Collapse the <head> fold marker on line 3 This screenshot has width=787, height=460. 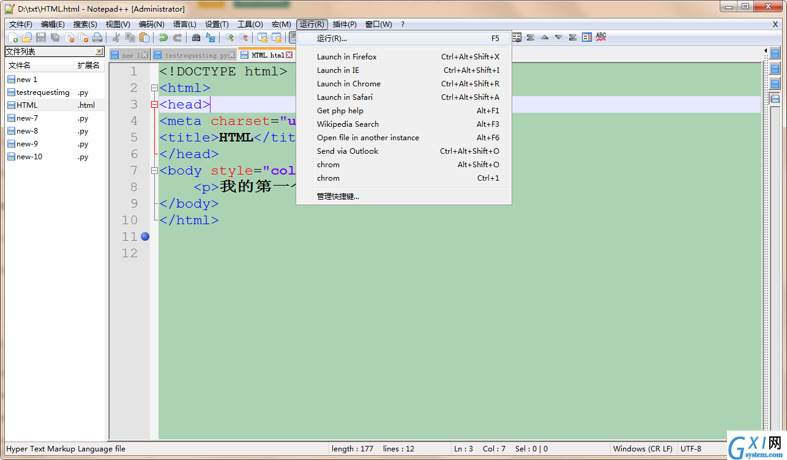click(154, 105)
